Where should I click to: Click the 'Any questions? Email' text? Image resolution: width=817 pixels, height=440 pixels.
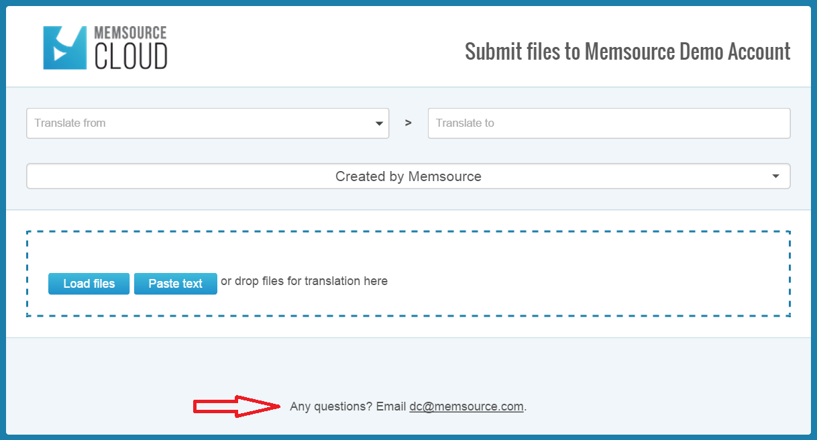click(347, 406)
